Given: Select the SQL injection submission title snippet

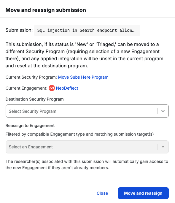Looking at the screenshot, I should click(x=87, y=30).
